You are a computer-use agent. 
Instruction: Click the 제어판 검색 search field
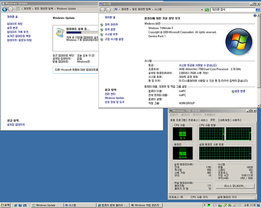click(233, 10)
